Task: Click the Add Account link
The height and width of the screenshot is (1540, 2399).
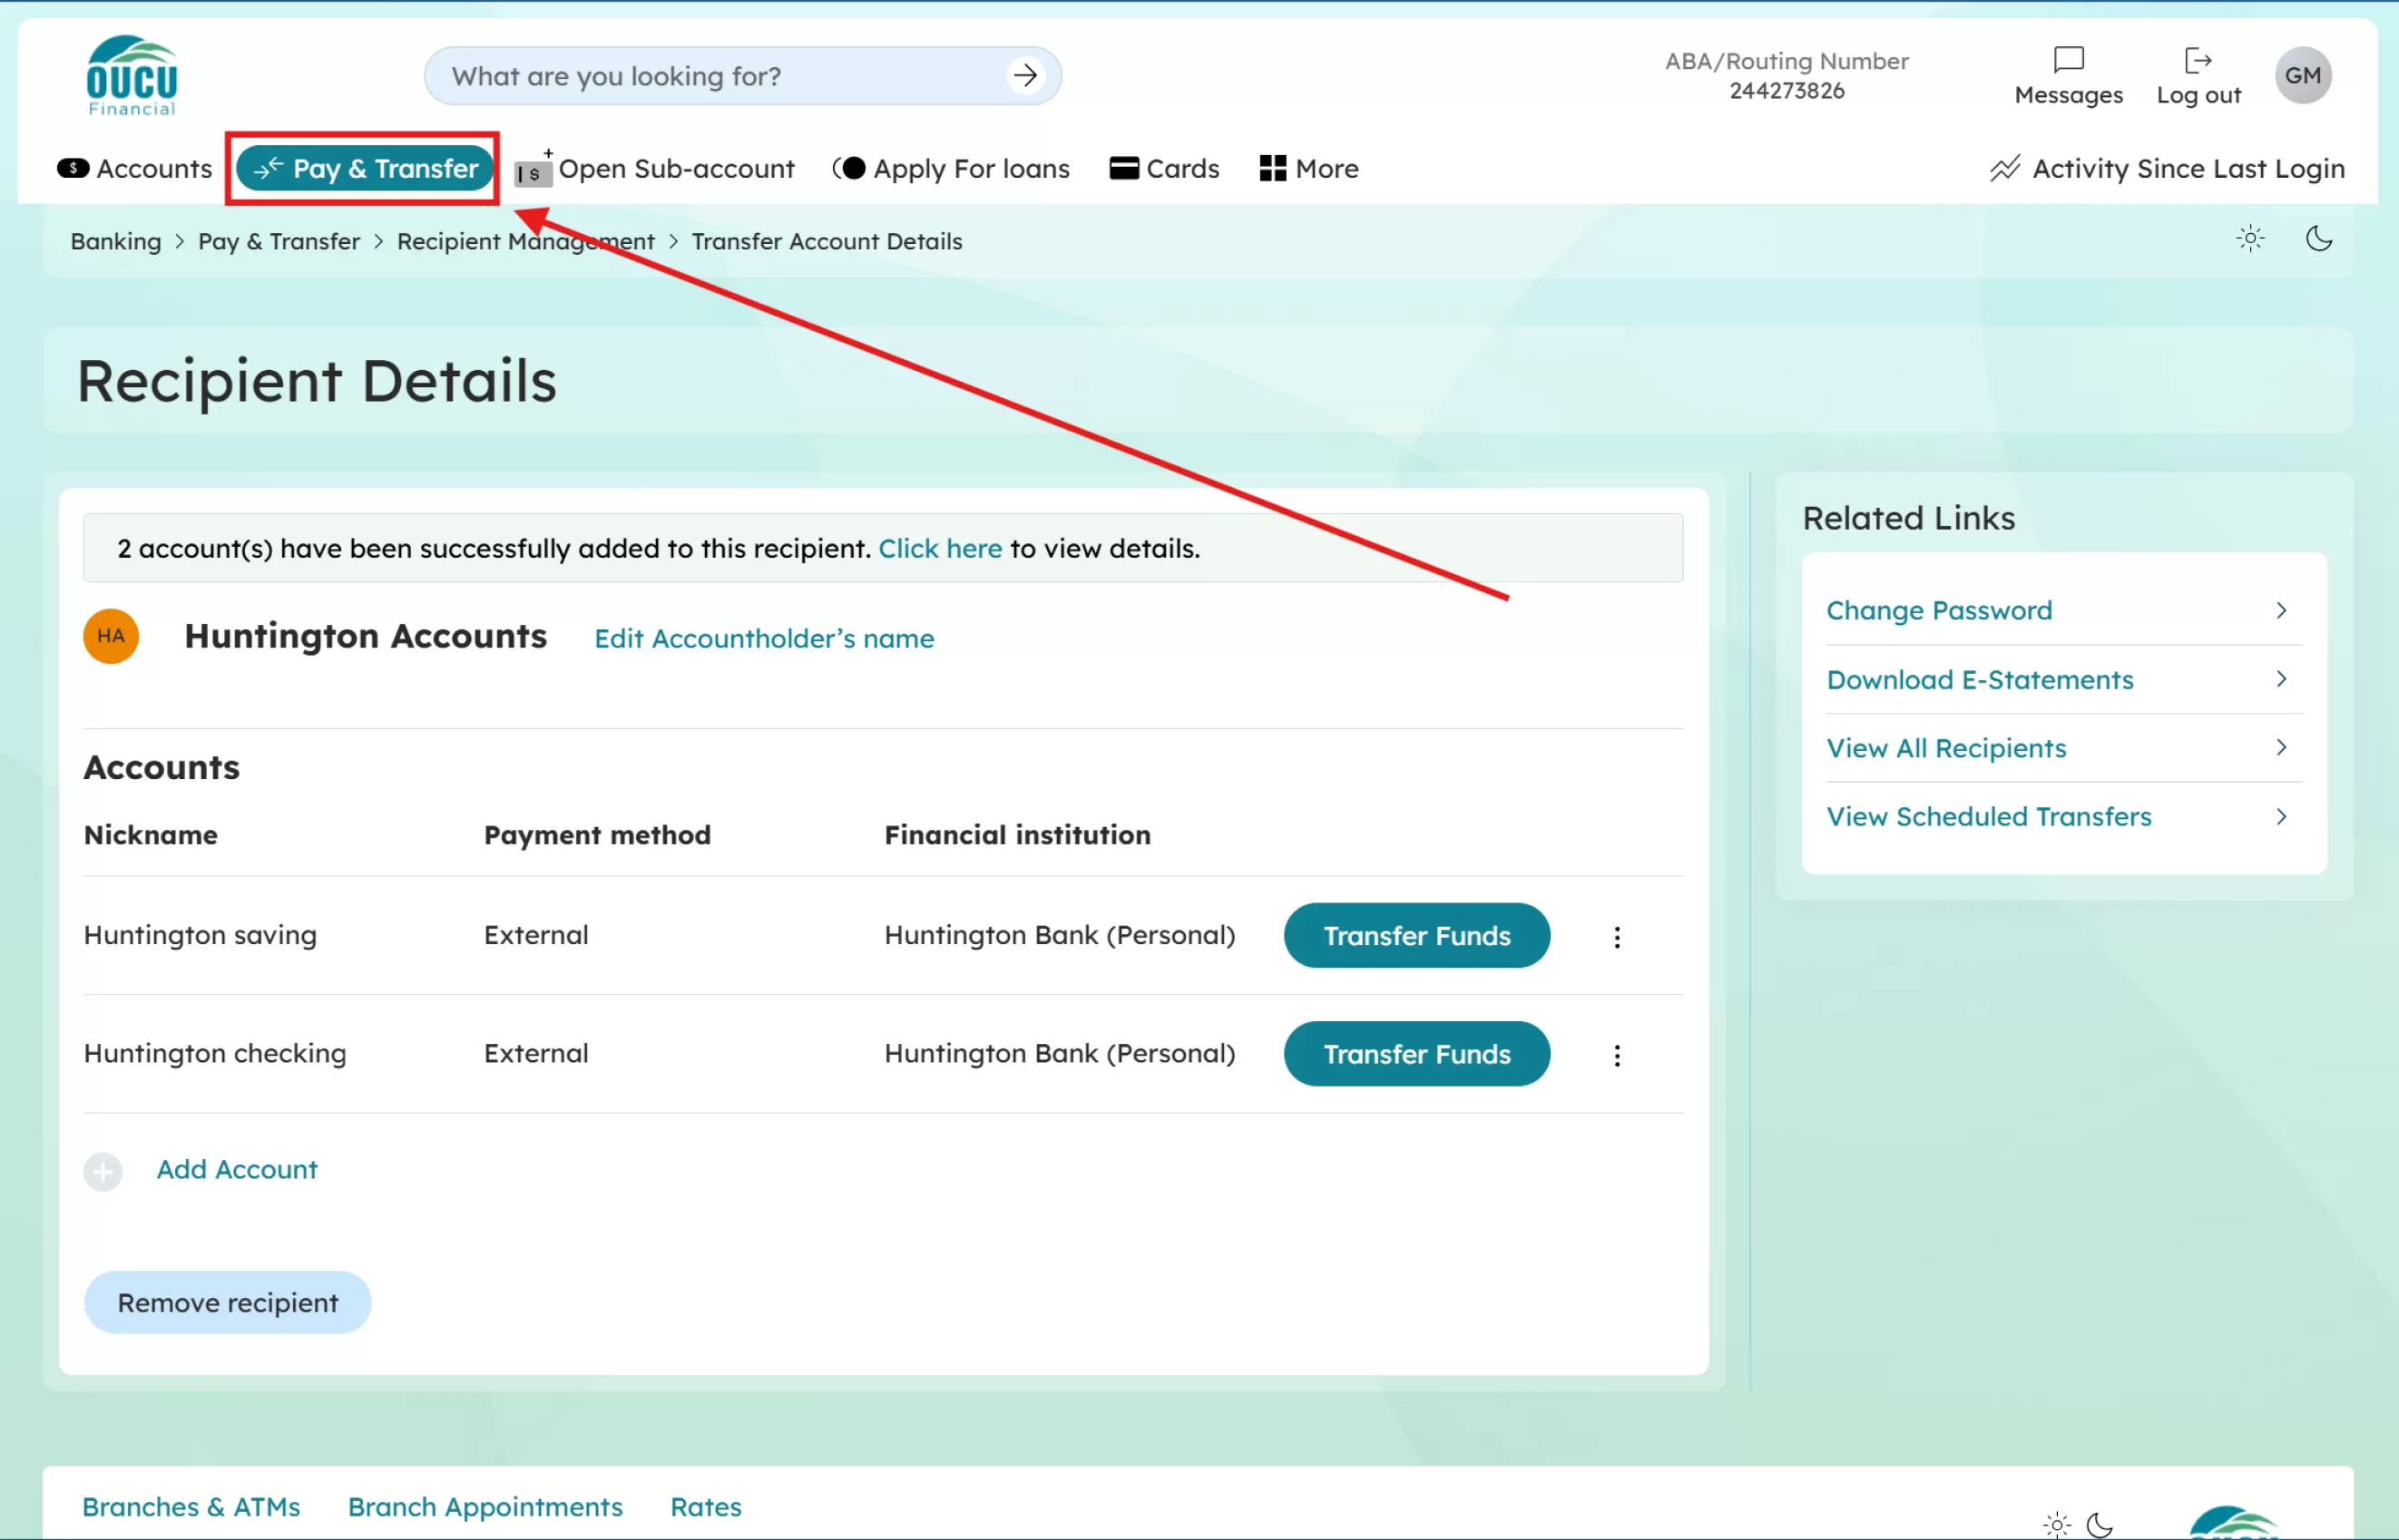Action: coord(236,1169)
